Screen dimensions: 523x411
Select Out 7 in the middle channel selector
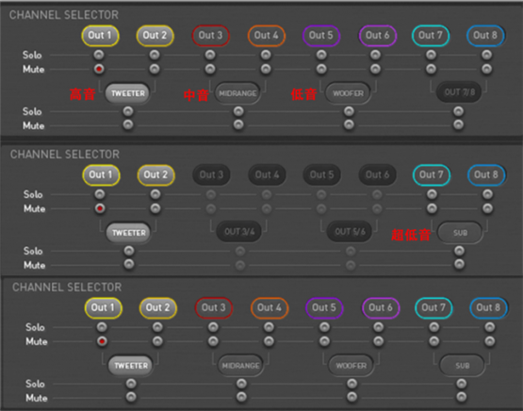click(432, 174)
